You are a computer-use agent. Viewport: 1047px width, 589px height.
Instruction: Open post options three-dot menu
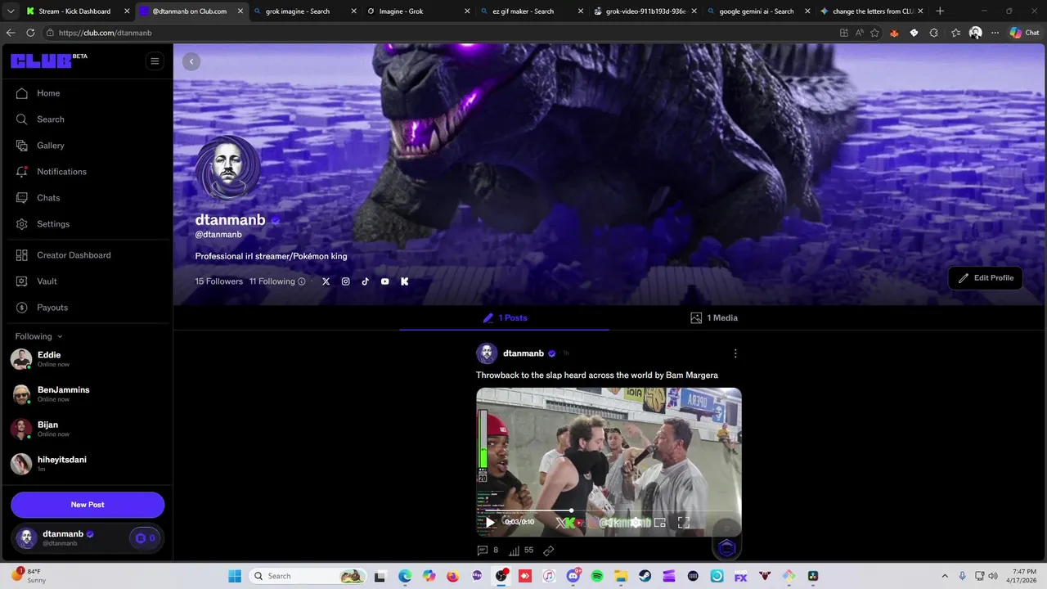[735, 353]
